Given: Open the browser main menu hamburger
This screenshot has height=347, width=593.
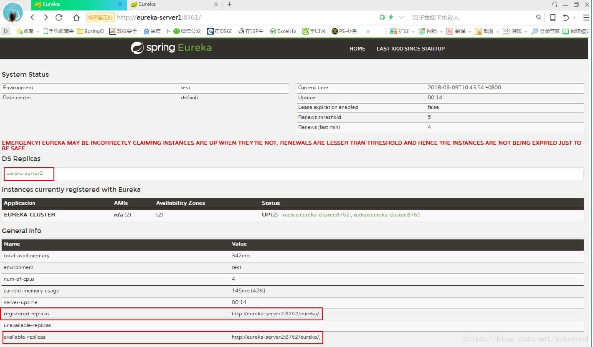Looking at the screenshot, I should tap(586, 17).
